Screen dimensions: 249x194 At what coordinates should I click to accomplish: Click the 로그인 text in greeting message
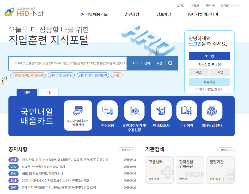pyautogui.click(x=195, y=44)
